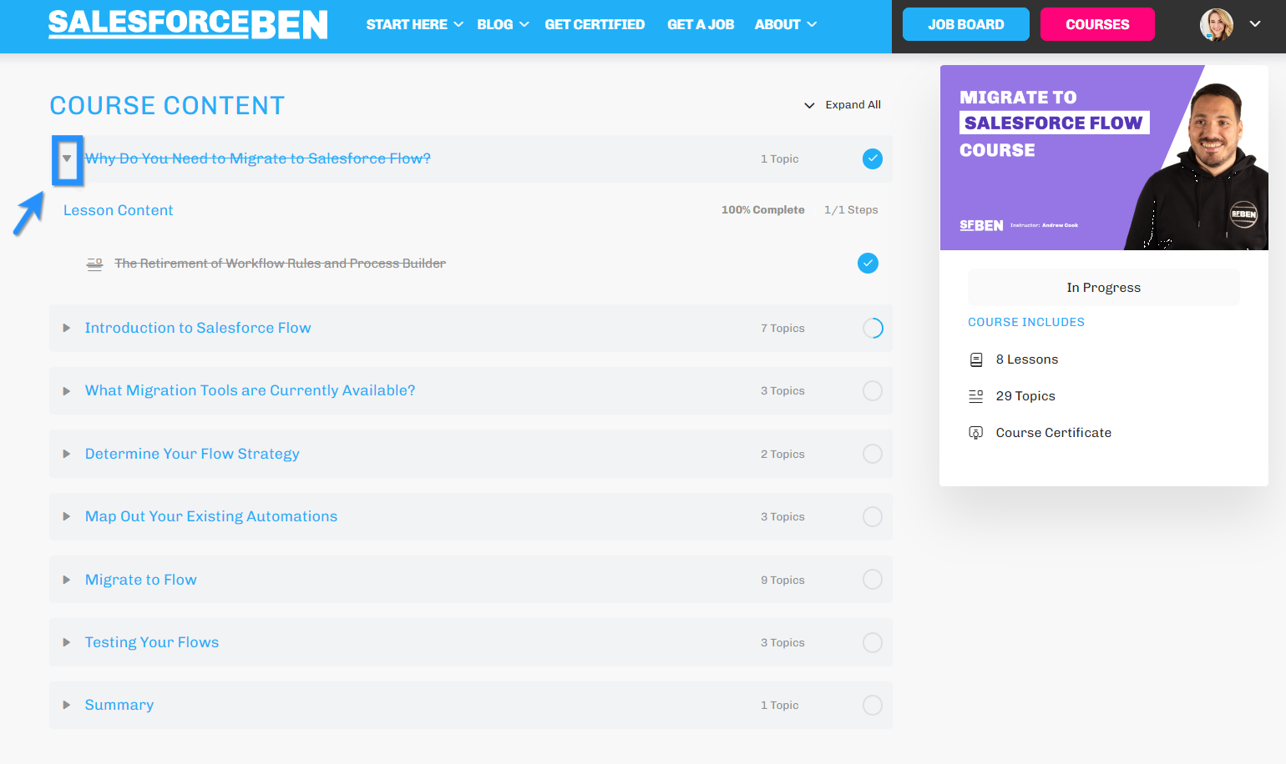Open What Migration Tools are Currently Available lesson
This screenshot has width=1286, height=764.
click(x=250, y=390)
